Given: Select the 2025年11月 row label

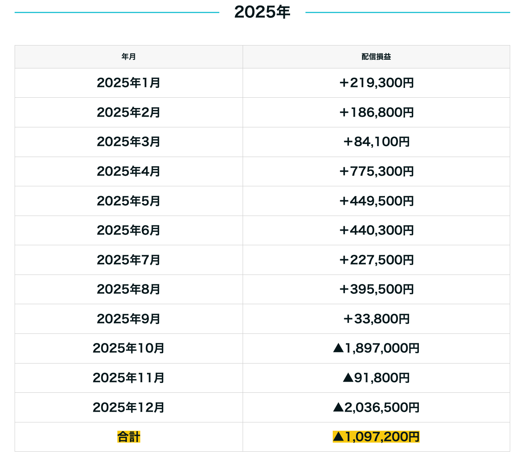Looking at the screenshot, I should pyautogui.click(x=129, y=378).
